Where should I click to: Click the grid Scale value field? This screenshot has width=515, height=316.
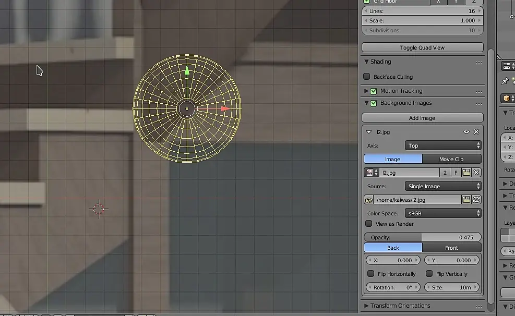[x=422, y=20]
